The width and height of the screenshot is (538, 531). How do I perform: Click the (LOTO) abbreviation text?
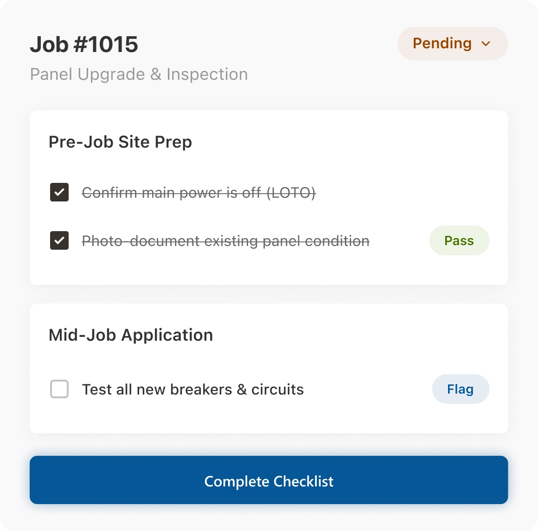coord(291,193)
